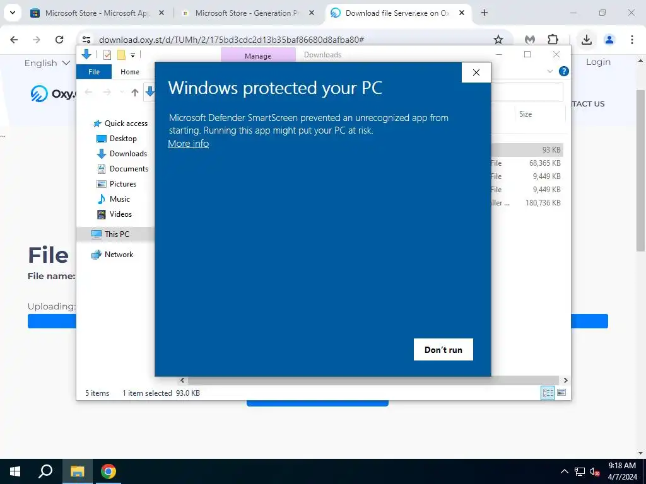The width and height of the screenshot is (646, 484).
Task: Go back in Chrome browser
Action: (x=14, y=40)
